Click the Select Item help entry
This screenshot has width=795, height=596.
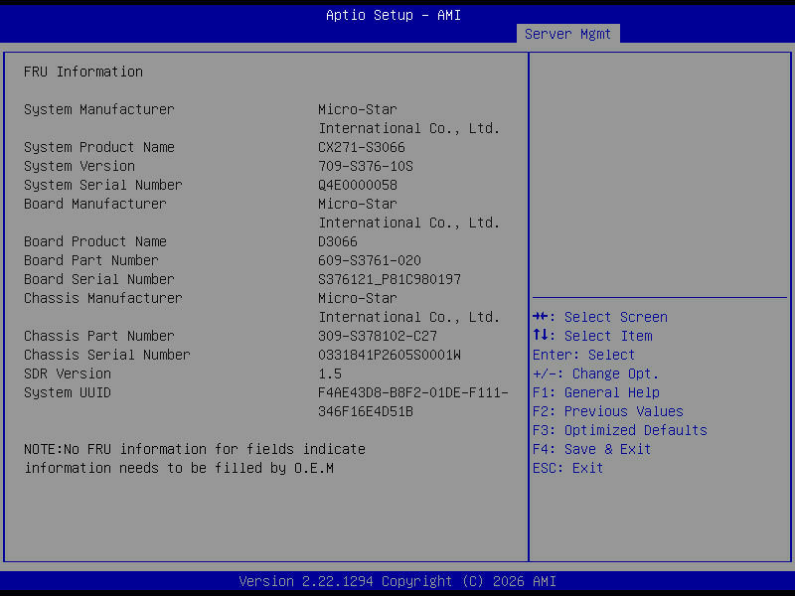point(592,336)
